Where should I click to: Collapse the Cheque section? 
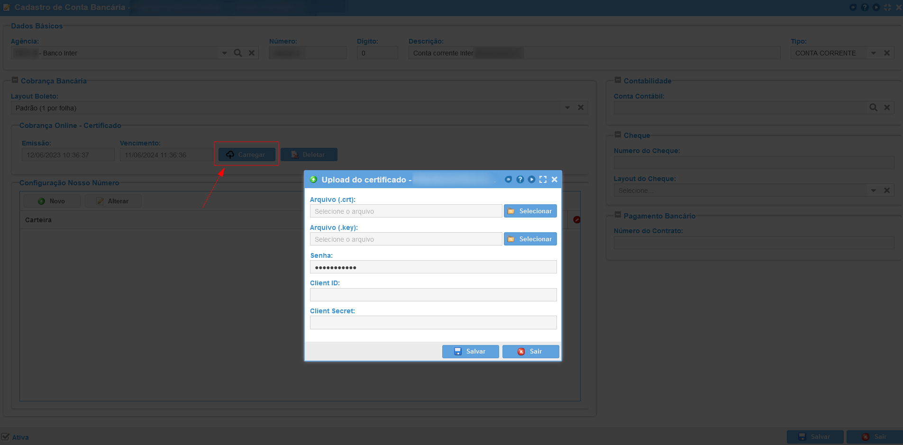point(618,135)
